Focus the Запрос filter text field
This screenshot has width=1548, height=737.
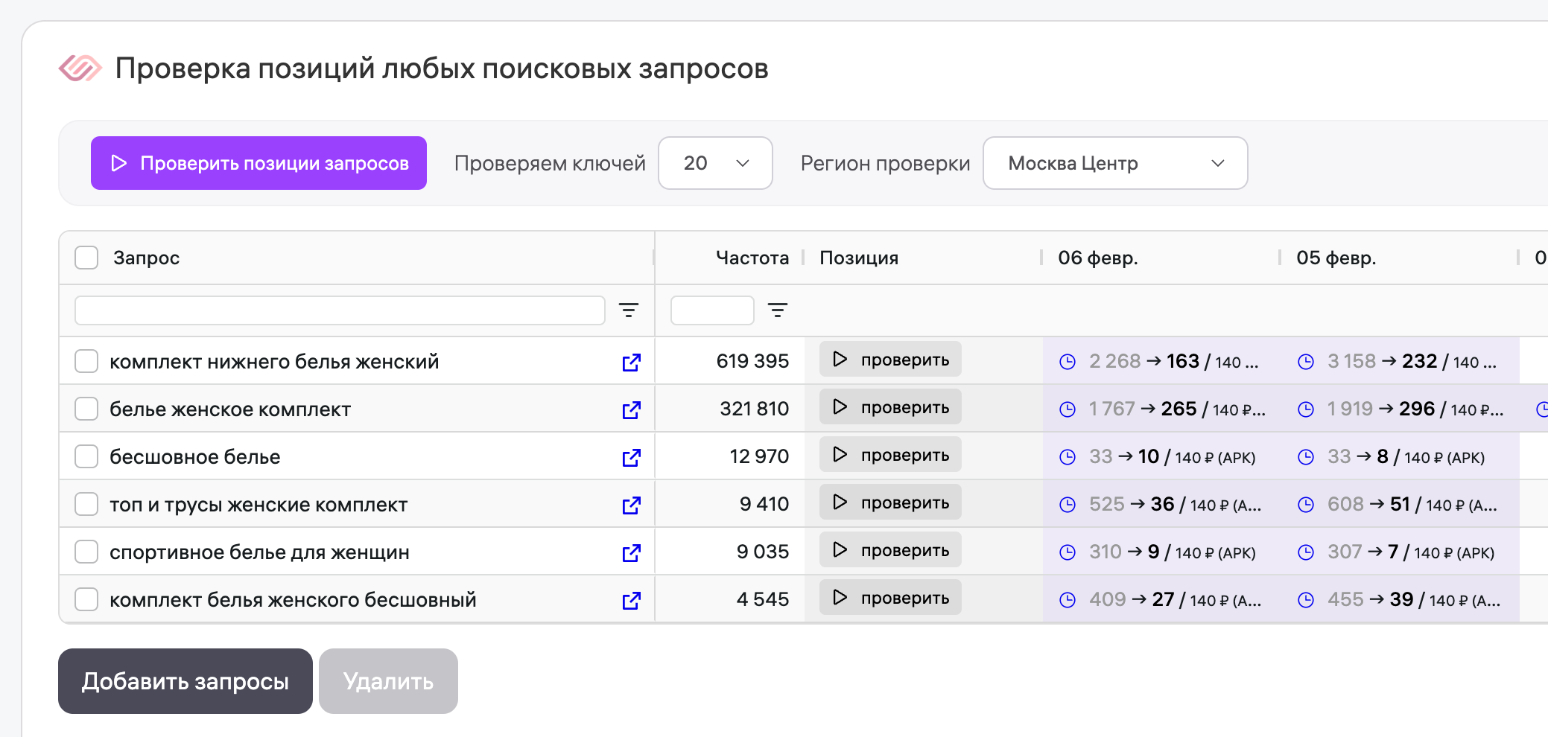coord(340,310)
